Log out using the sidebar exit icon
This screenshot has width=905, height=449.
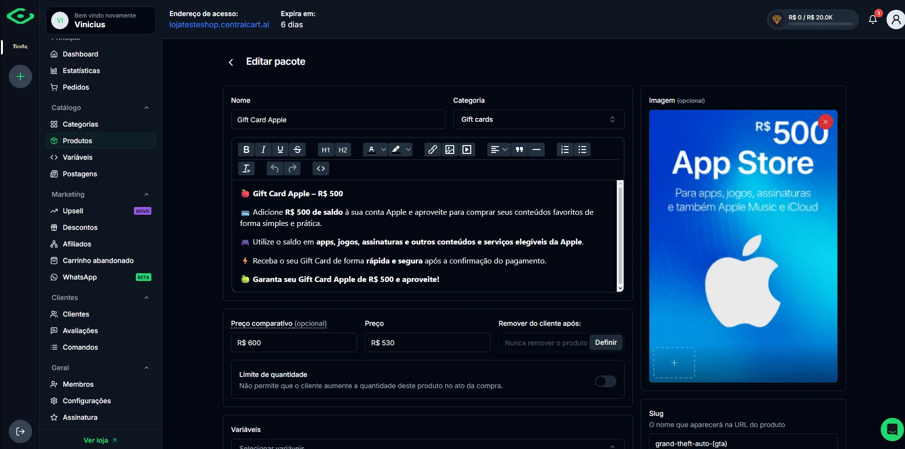[x=20, y=431]
